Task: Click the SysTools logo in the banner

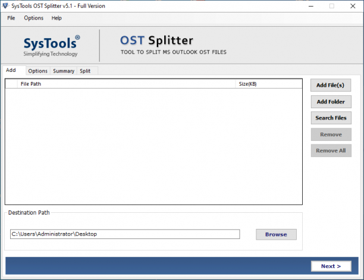Action: pyautogui.click(x=51, y=46)
